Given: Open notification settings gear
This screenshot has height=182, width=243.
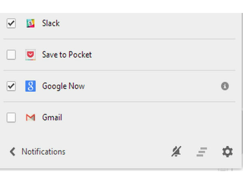Looking at the screenshot, I should tap(227, 152).
